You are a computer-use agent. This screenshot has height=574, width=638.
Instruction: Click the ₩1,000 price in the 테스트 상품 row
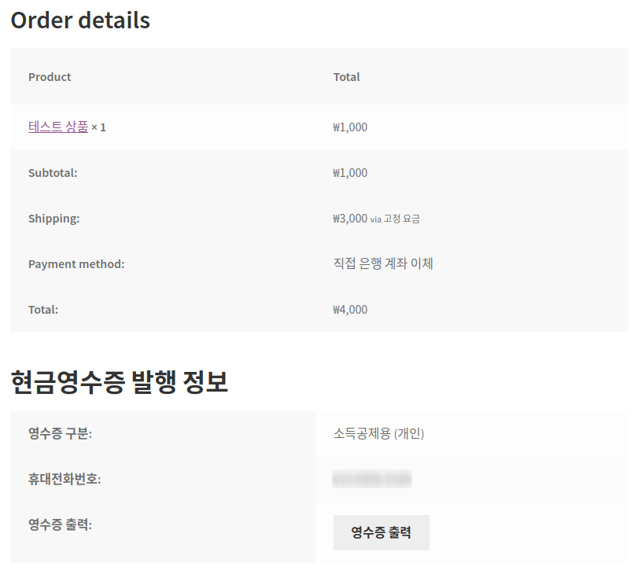(x=350, y=127)
